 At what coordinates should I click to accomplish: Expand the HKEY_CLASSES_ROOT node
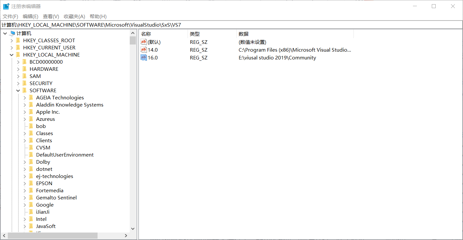click(12, 41)
